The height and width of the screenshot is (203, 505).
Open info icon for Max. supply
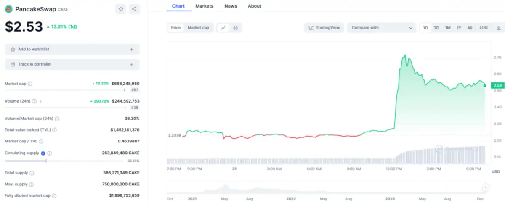point(31,184)
